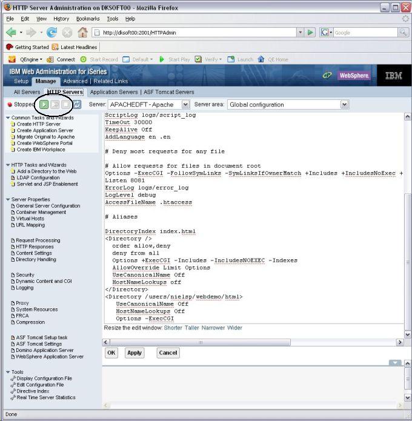Screen dimensions: 412x421
Task: Click the editor scroll-right arrow
Action: tap(400, 342)
